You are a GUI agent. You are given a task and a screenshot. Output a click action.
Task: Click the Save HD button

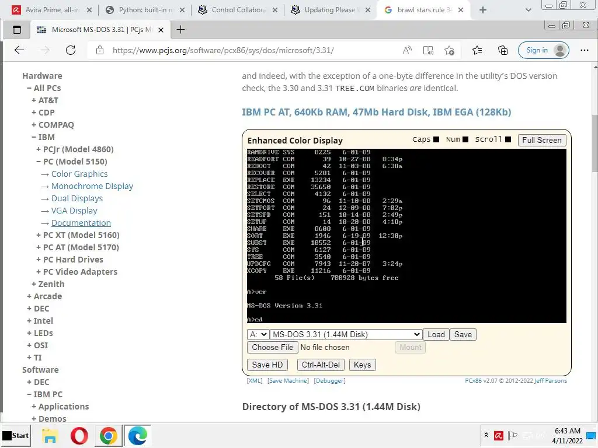(x=267, y=365)
